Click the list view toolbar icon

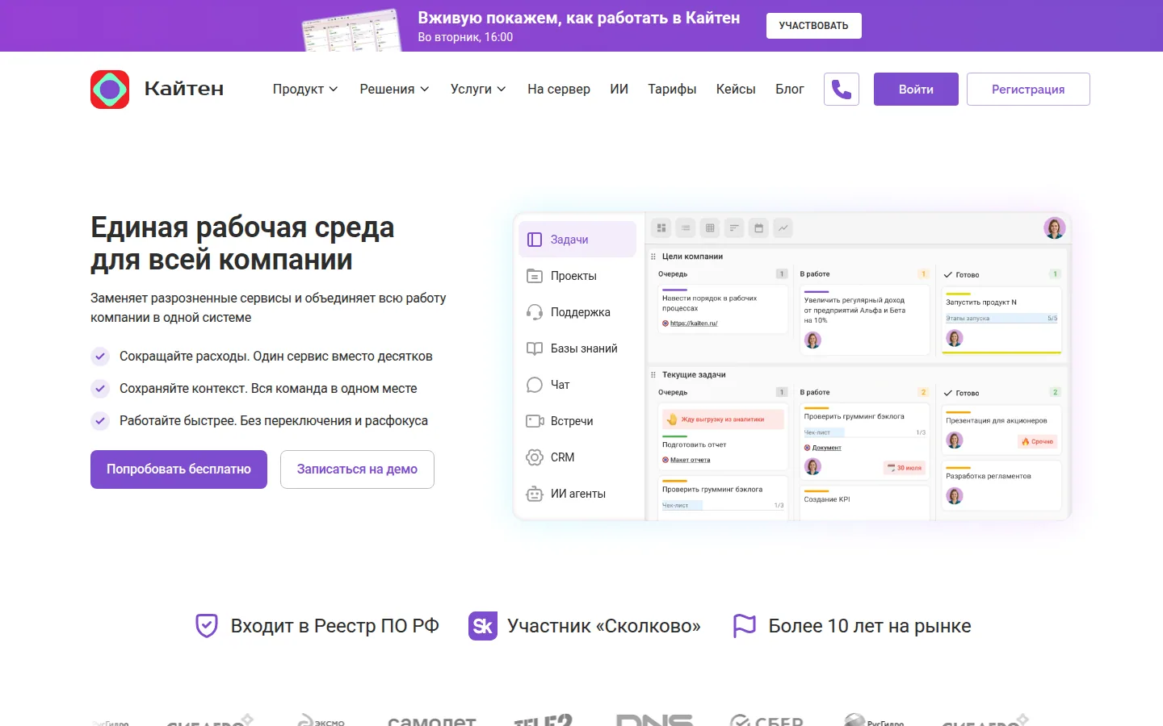point(686,228)
